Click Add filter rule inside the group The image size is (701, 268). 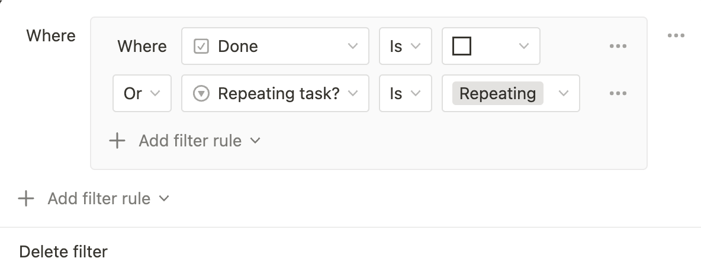click(189, 140)
